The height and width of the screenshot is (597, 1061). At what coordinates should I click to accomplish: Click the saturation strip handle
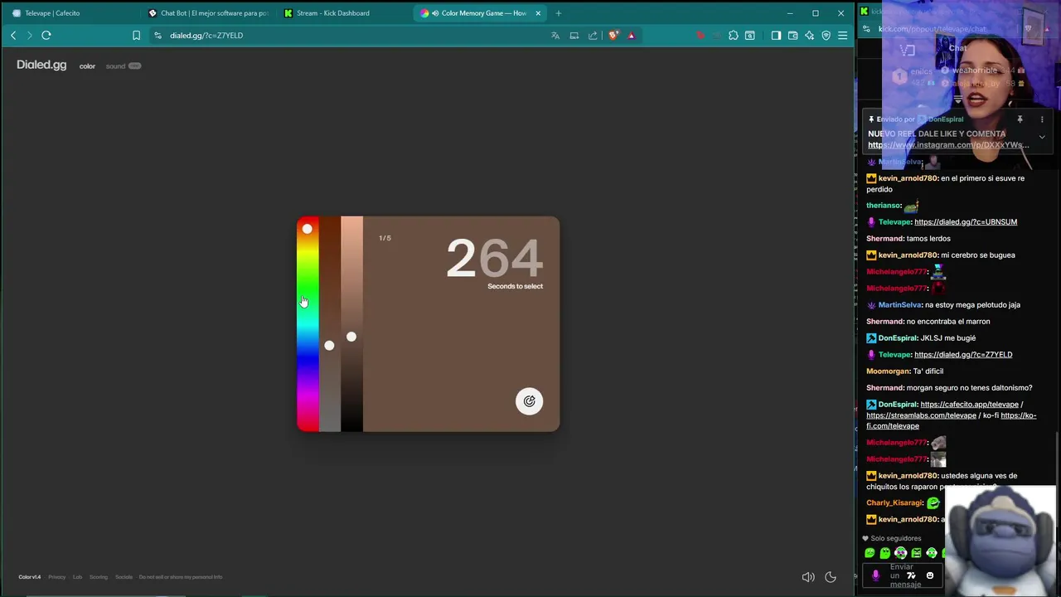coord(329,345)
